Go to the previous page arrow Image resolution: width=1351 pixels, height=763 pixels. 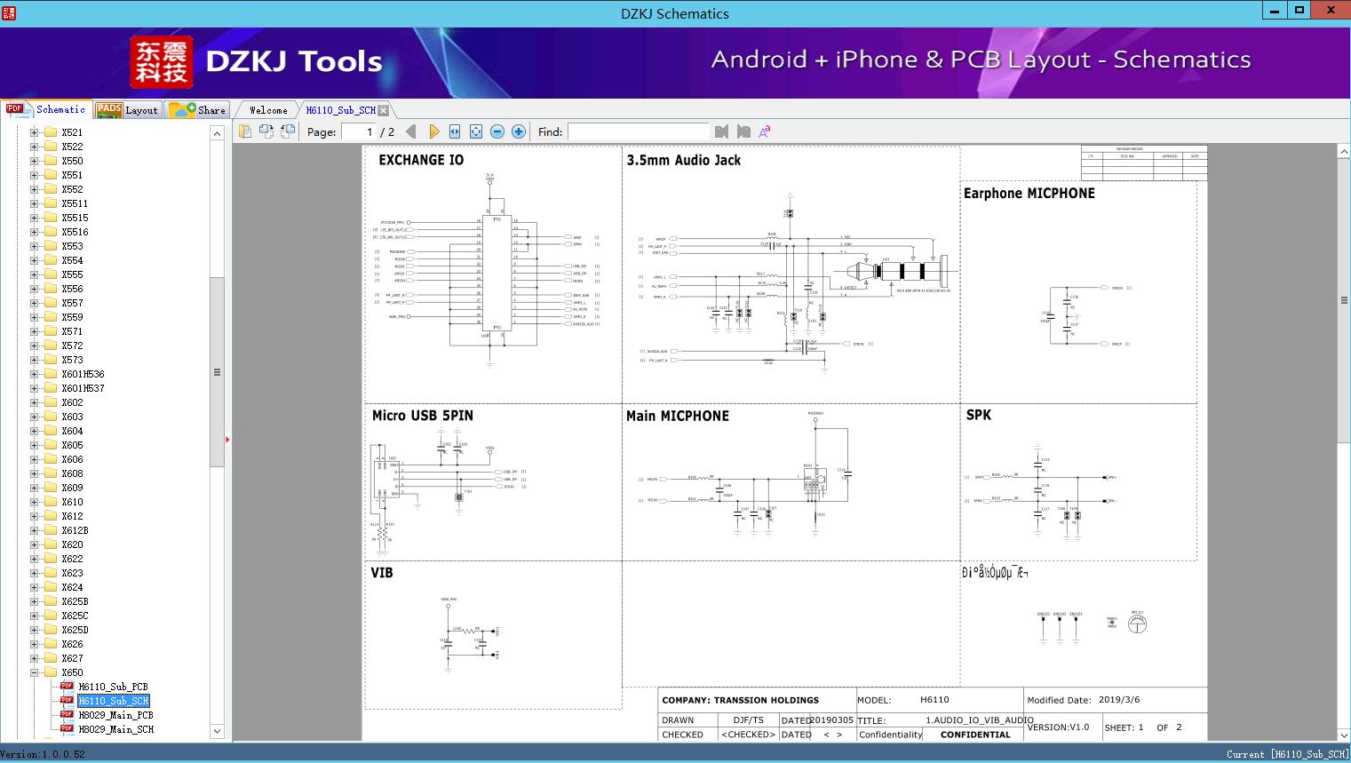[x=411, y=131]
